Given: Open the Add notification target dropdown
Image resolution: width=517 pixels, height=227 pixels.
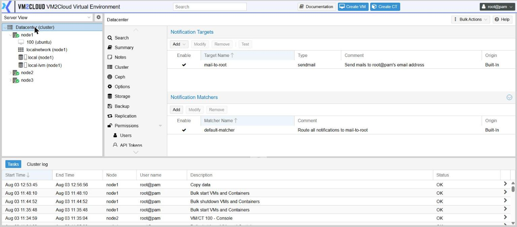Looking at the screenshot, I should pos(179,44).
